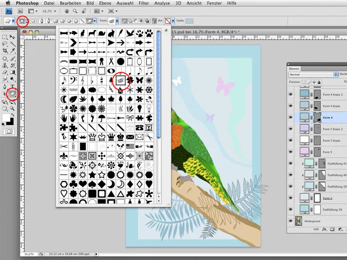Click the Ebenen panel tab

[x=294, y=68]
